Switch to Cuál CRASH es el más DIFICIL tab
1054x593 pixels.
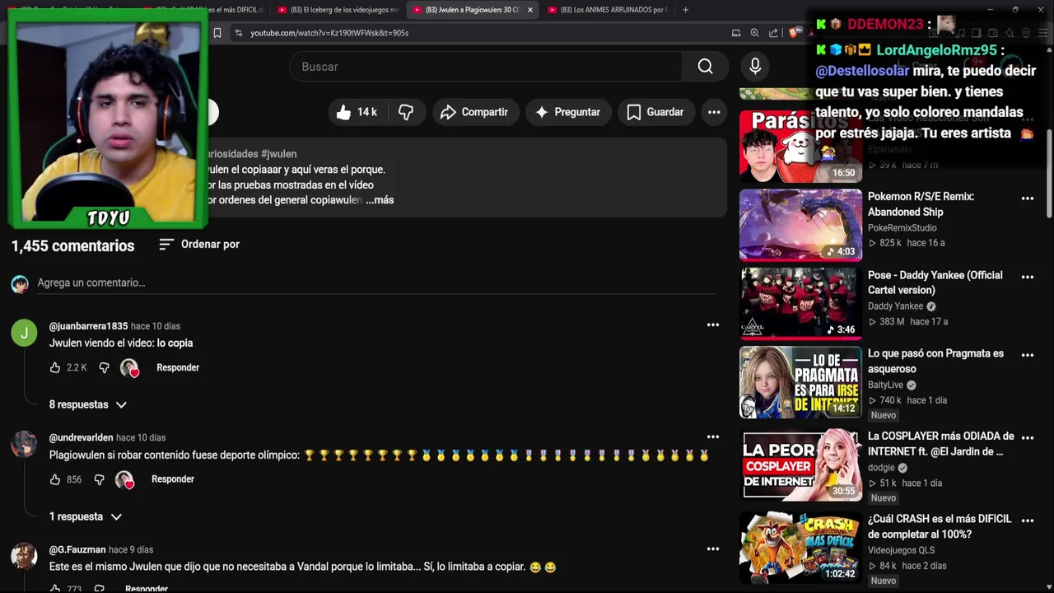point(202,10)
